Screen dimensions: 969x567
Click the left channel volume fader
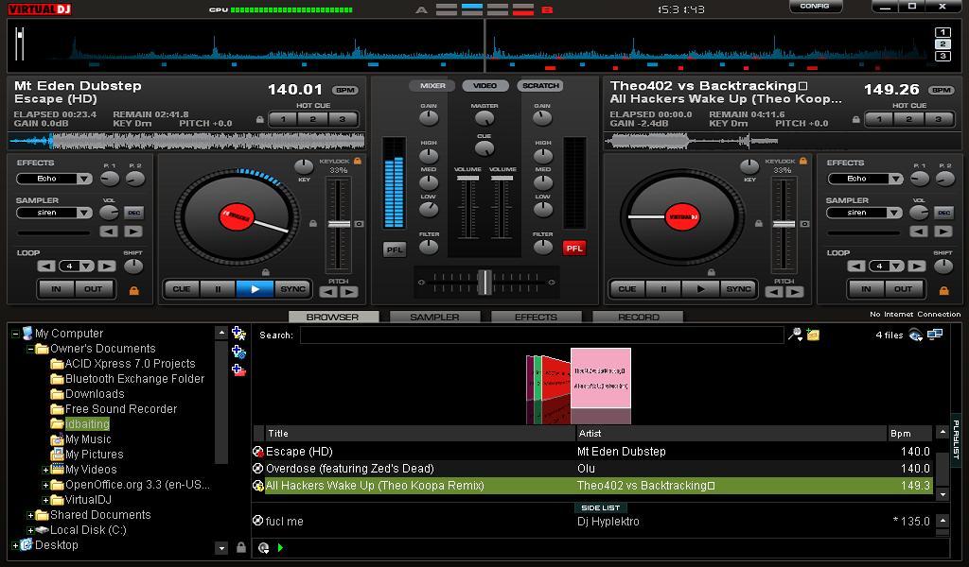[467, 179]
